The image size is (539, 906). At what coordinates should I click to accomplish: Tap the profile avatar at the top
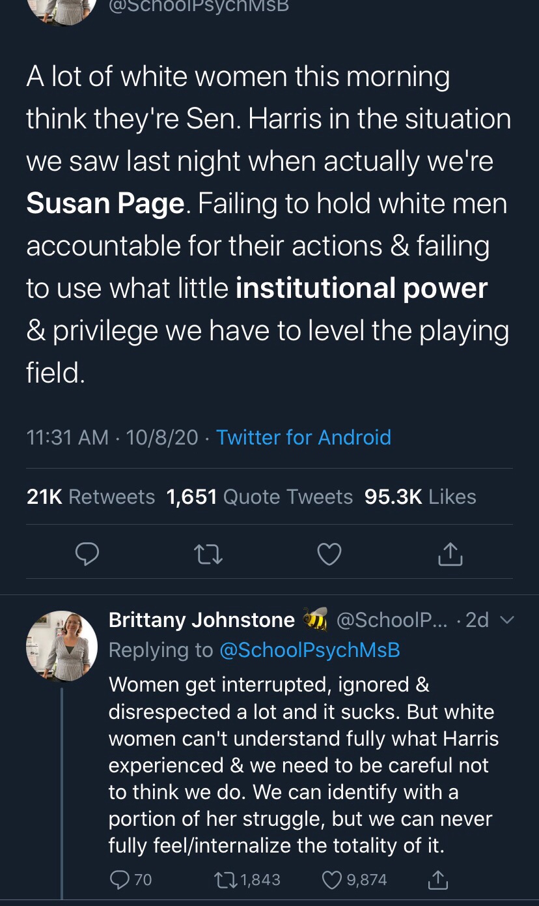point(62,8)
